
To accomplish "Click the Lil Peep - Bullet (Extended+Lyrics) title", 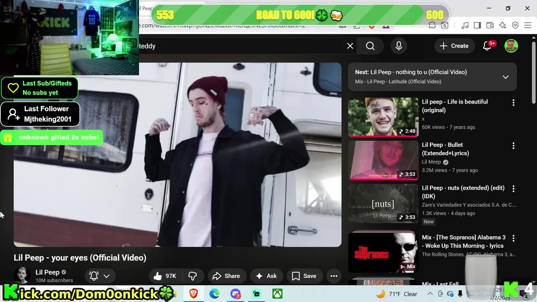I will click(x=446, y=149).
